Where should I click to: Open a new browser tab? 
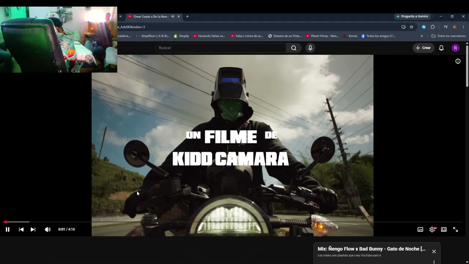[x=187, y=16]
